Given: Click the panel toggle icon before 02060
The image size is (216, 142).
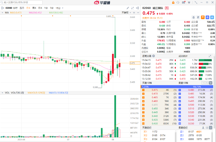Looking at the screenshot, I should pos(3,8).
